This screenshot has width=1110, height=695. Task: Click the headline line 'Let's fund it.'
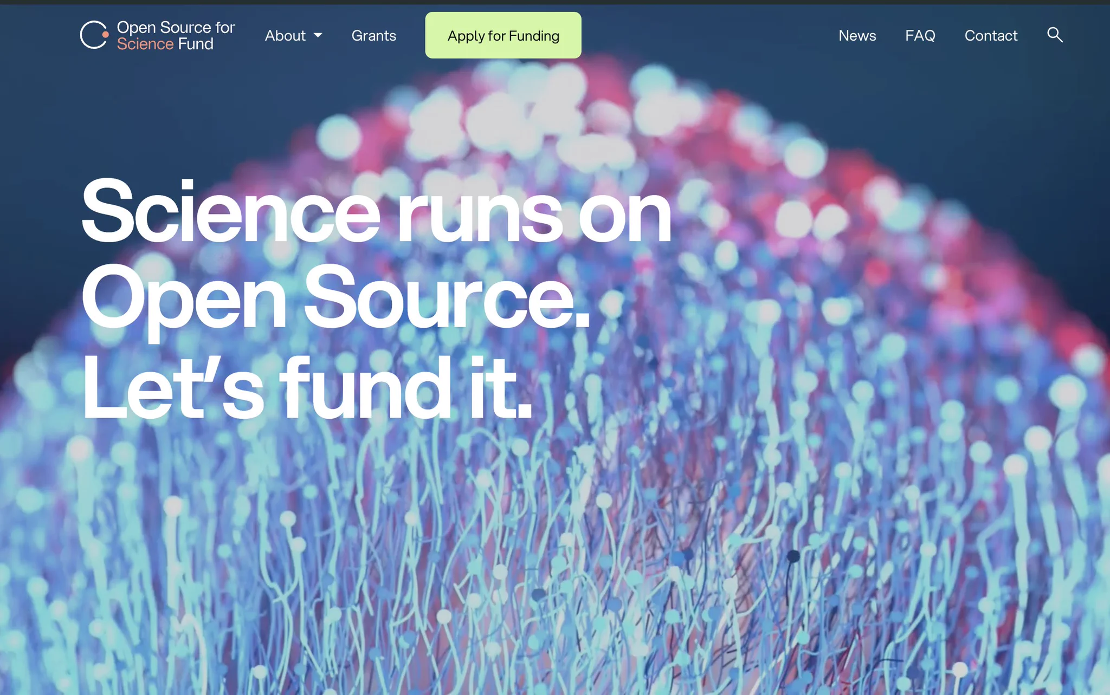tap(307, 387)
